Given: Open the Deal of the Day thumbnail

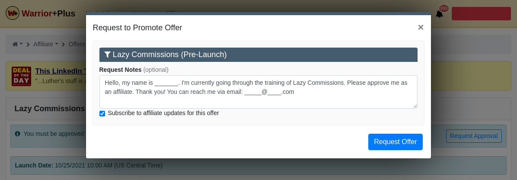Looking at the screenshot, I should pos(21,76).
